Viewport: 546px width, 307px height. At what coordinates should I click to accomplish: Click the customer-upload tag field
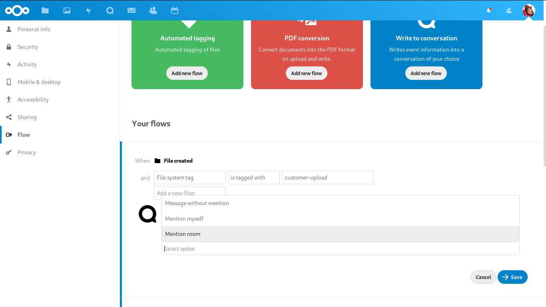328,177
